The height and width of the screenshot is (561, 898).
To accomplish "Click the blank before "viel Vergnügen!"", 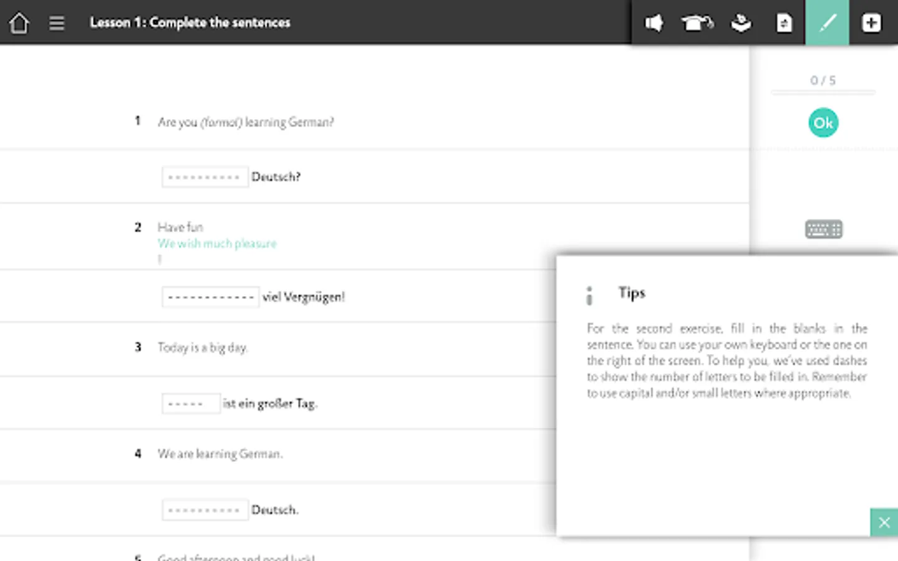I will coord(210,297).
